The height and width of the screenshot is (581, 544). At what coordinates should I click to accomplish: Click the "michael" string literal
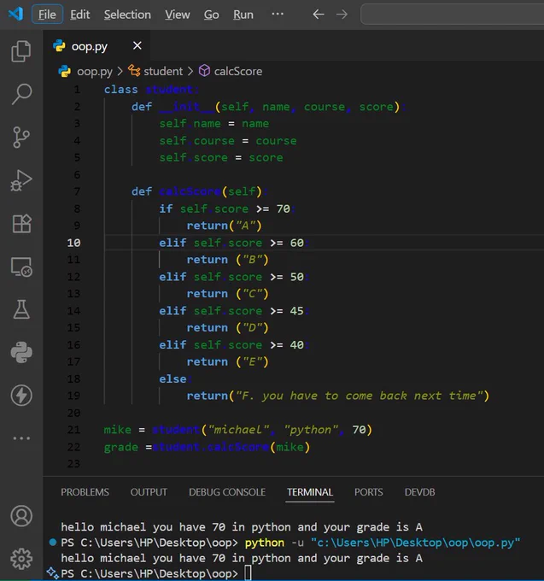239,430
